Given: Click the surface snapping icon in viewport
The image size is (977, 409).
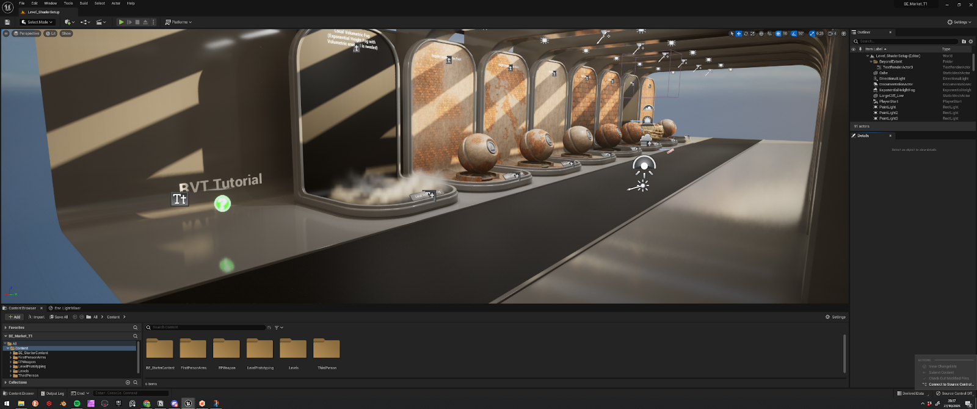Looking at the screenshot, I should 769,34.
